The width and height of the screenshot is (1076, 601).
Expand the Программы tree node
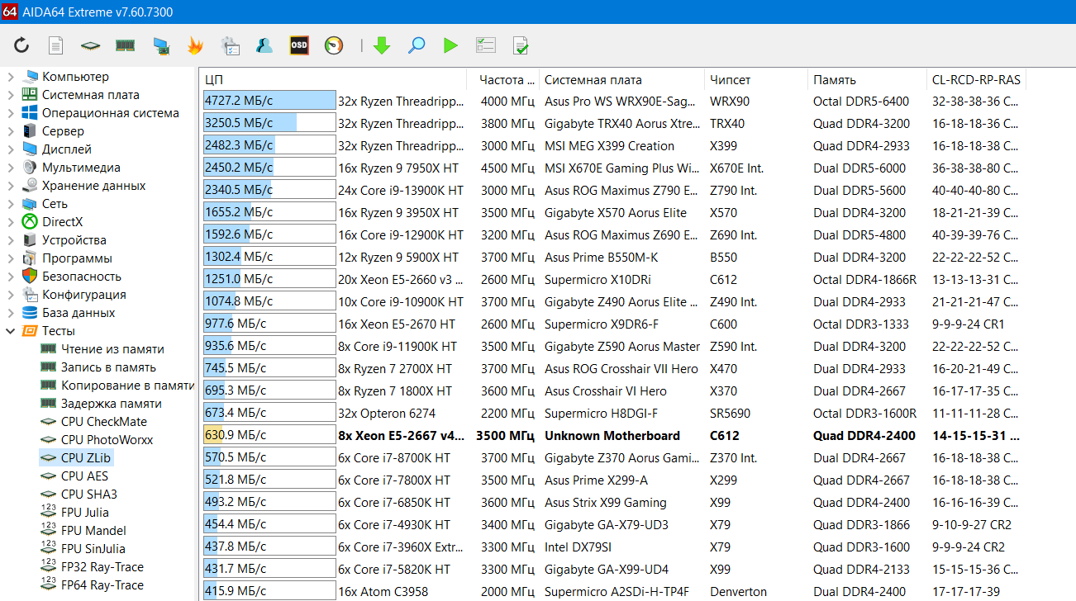[x=10, y=258]
